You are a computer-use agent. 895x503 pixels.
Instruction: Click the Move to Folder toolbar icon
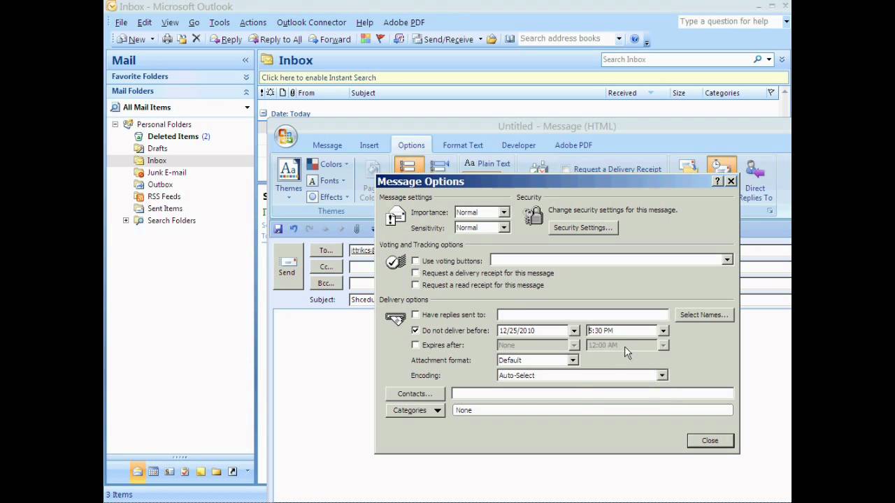182,39
